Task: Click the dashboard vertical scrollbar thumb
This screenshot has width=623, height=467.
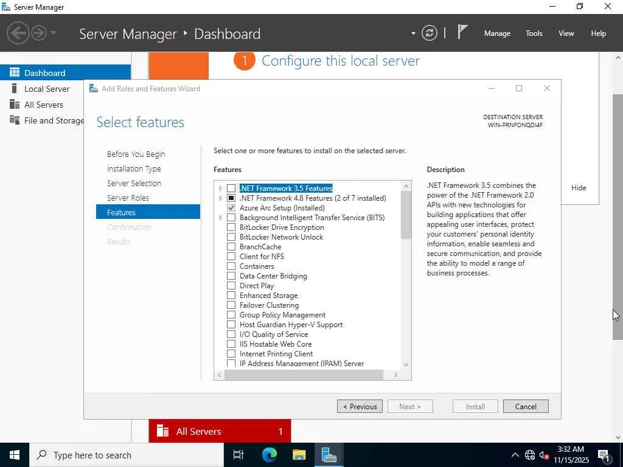Action: [618, 217]
